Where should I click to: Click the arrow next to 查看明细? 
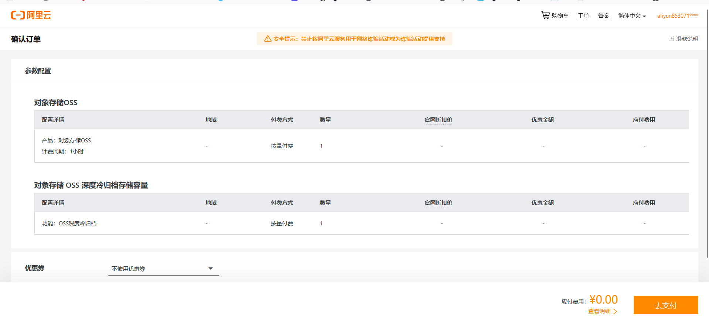tap(615, 311)
